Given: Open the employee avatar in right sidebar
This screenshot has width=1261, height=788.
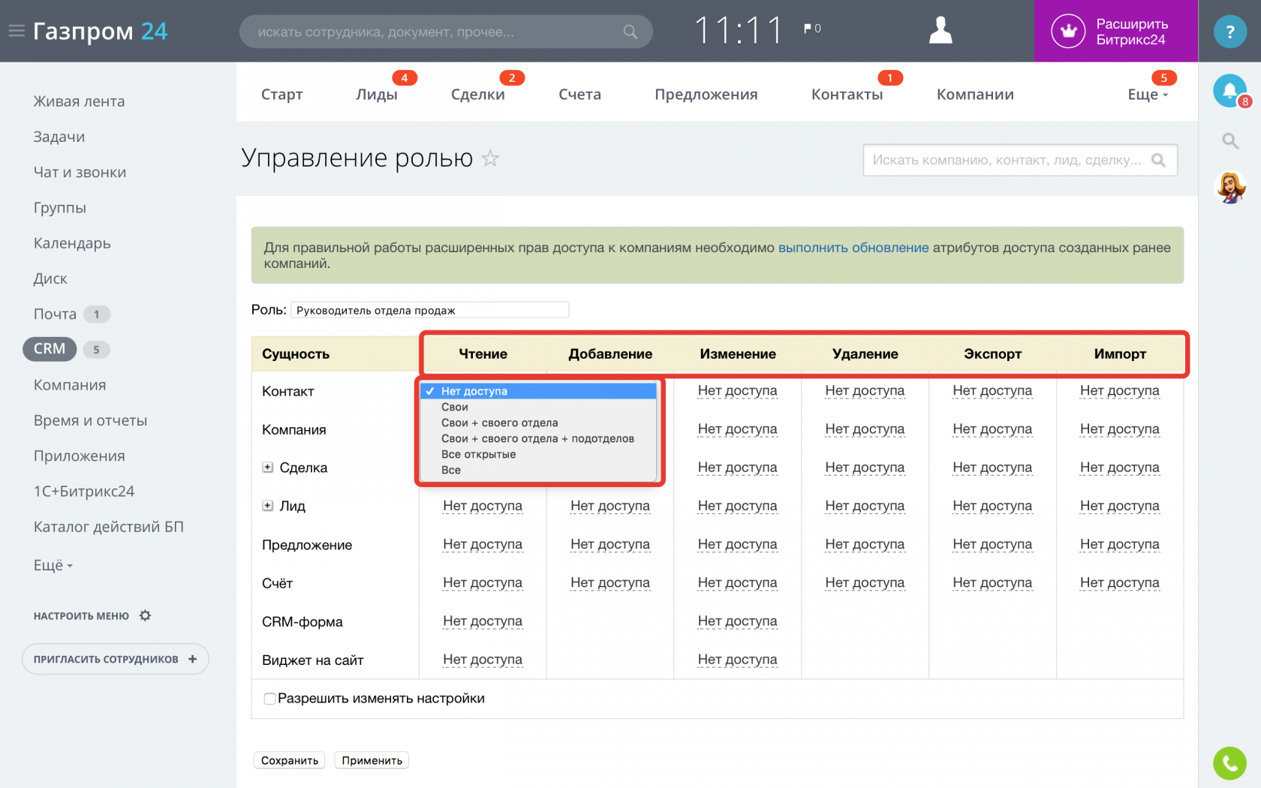Looking at the screenshot, I should coord(1230,188).
